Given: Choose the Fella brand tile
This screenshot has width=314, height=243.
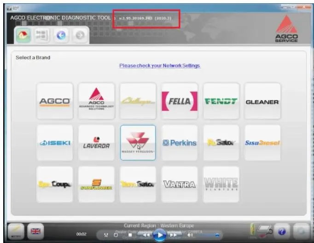Looking at the screenshot, I should (180, 101).
